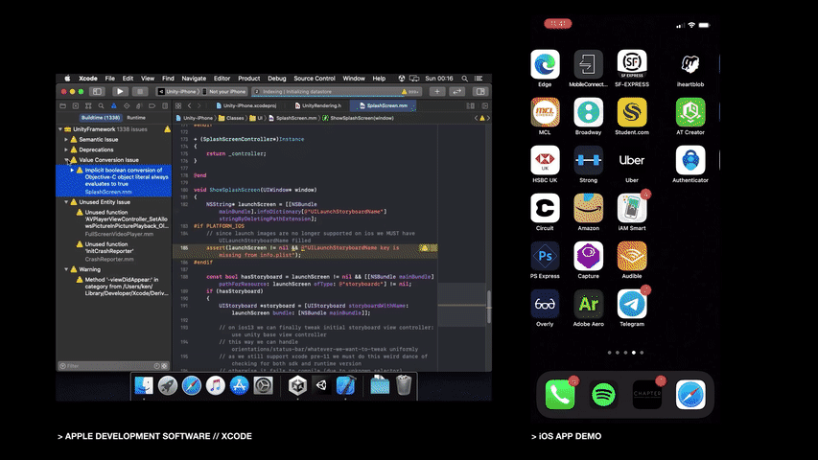Open the code review arrows button
Image resolution: width=818 pixels, height=460 pixels.
point(457,91)
